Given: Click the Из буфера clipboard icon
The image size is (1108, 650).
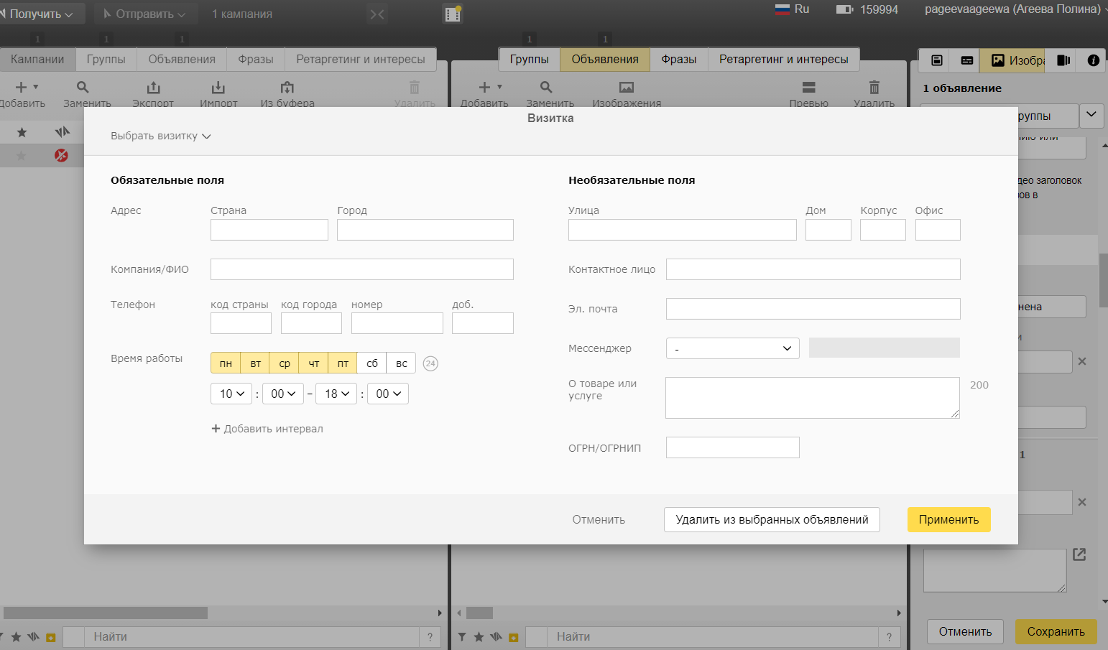Looking at the screenshot, I should [x=287, y=87].
